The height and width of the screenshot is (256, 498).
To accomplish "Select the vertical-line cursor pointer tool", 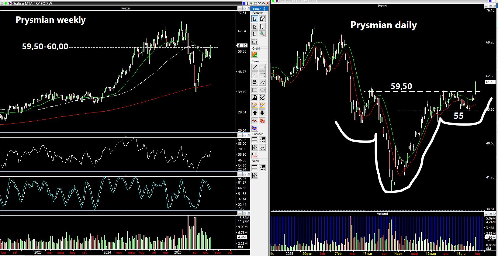I will [x=262, y=26].
